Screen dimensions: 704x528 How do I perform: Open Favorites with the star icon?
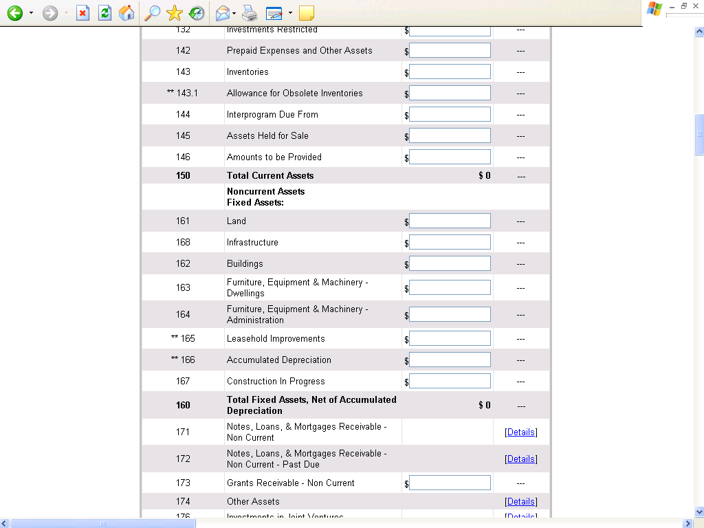175,13
